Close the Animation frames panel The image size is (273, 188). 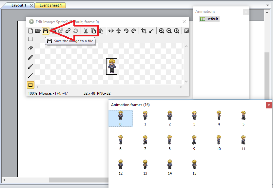coord(269,105)
